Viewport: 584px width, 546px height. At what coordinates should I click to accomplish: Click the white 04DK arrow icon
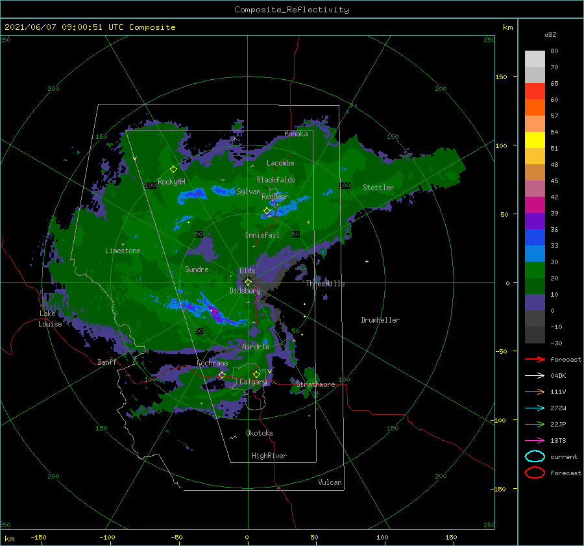(x=535, y=376)
